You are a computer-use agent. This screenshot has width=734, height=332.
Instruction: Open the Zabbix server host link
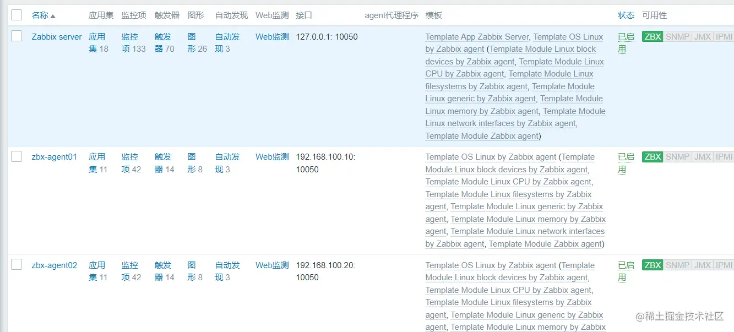(57, 37)
